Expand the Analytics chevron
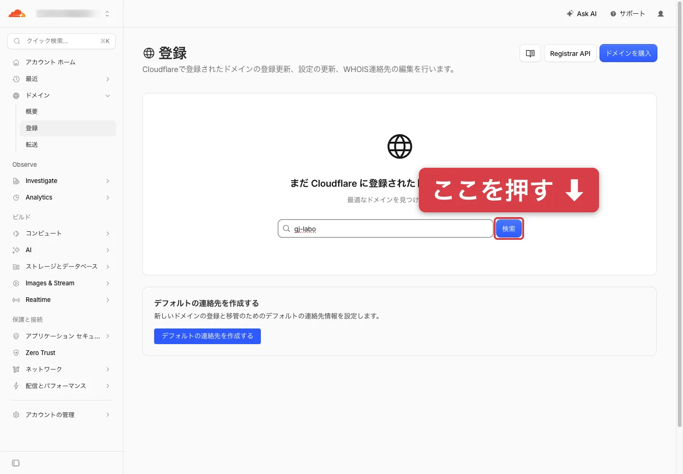The image size is (683, 474). coord(108,198)
